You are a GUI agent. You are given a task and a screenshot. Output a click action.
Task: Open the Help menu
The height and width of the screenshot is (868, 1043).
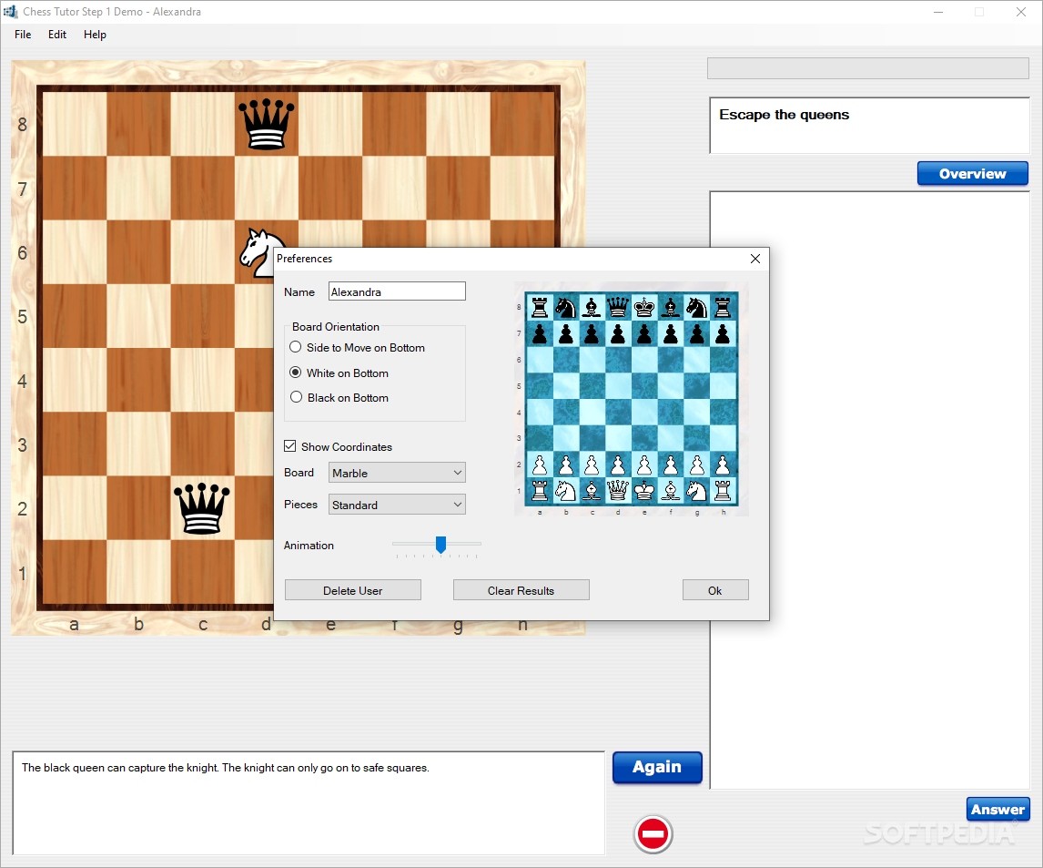pyautogui.click(x=95, y=35)
